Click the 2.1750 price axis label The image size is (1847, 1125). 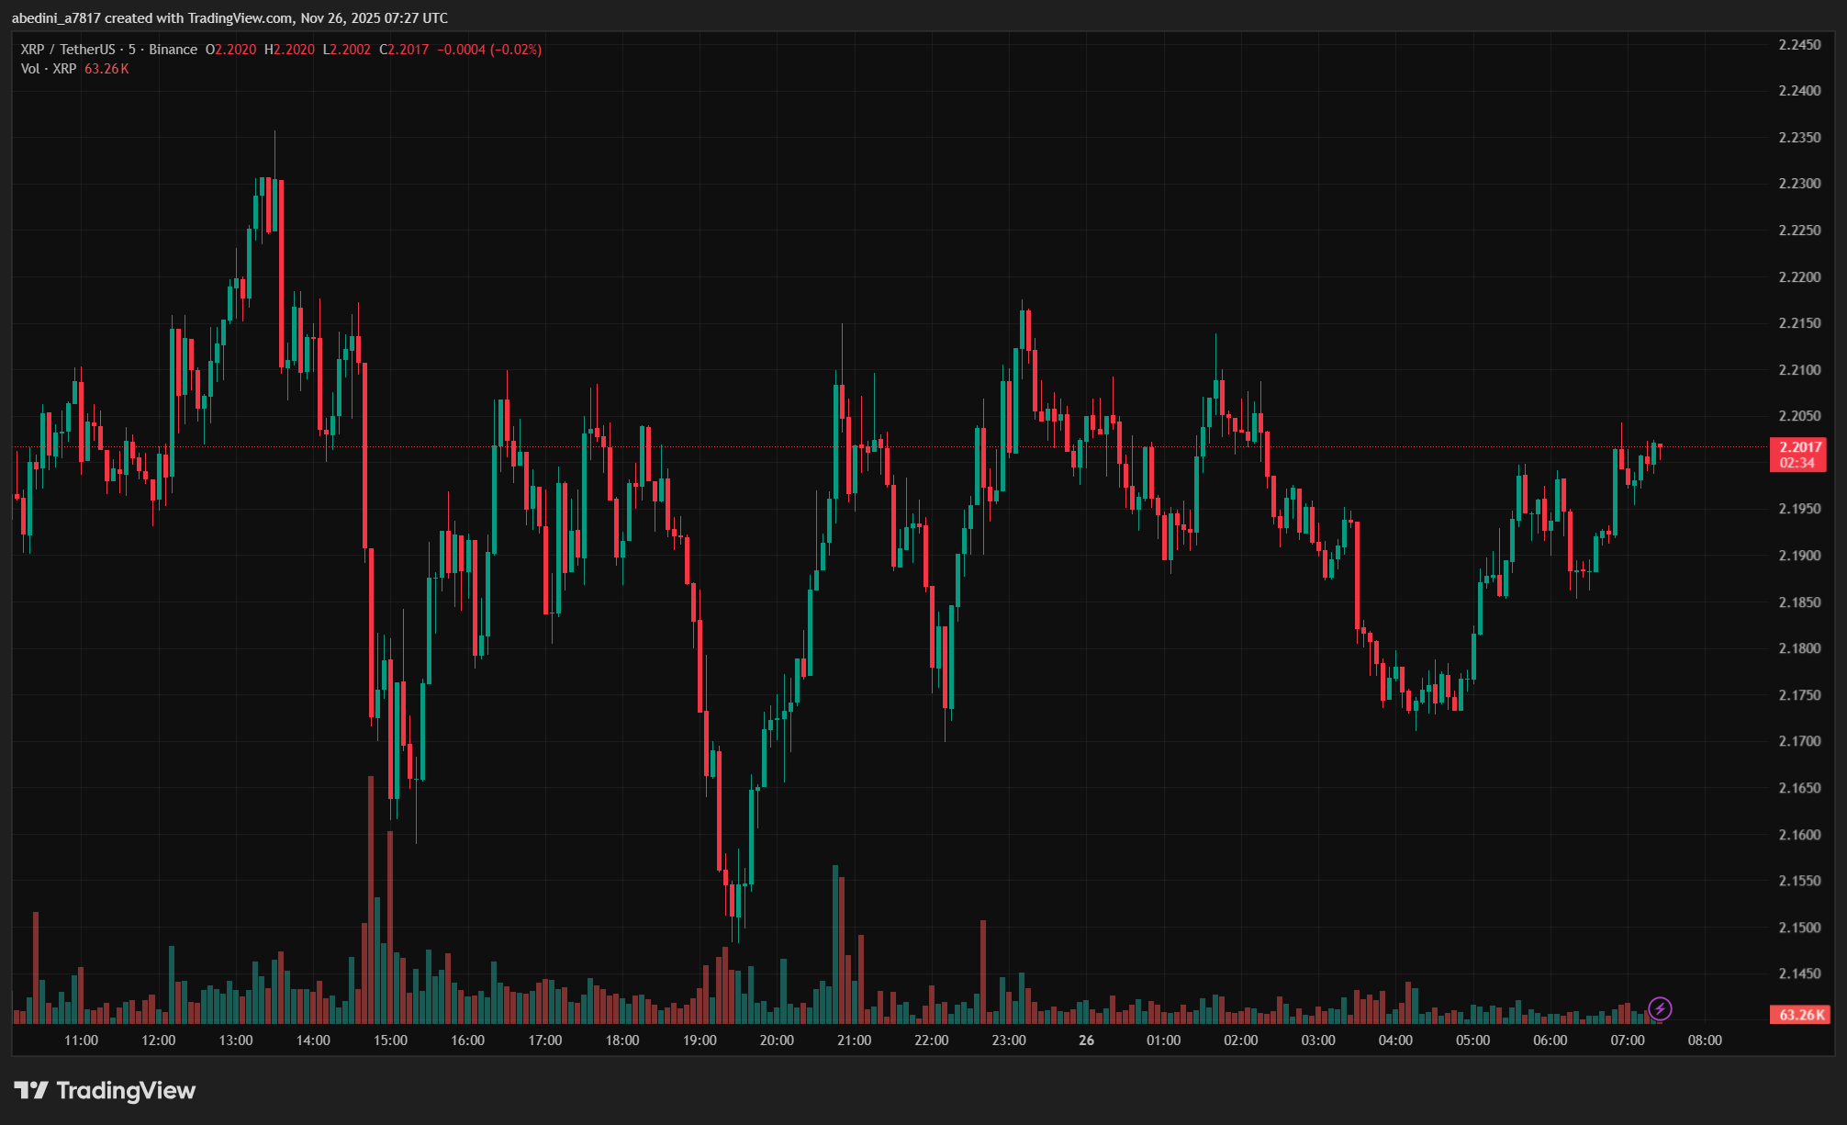coord(1799,695)
